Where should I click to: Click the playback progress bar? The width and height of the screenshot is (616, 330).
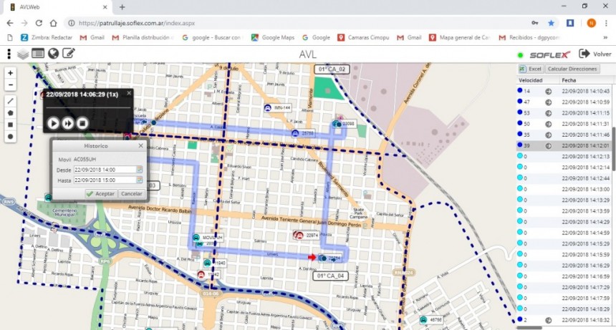[x=88, y=107]
